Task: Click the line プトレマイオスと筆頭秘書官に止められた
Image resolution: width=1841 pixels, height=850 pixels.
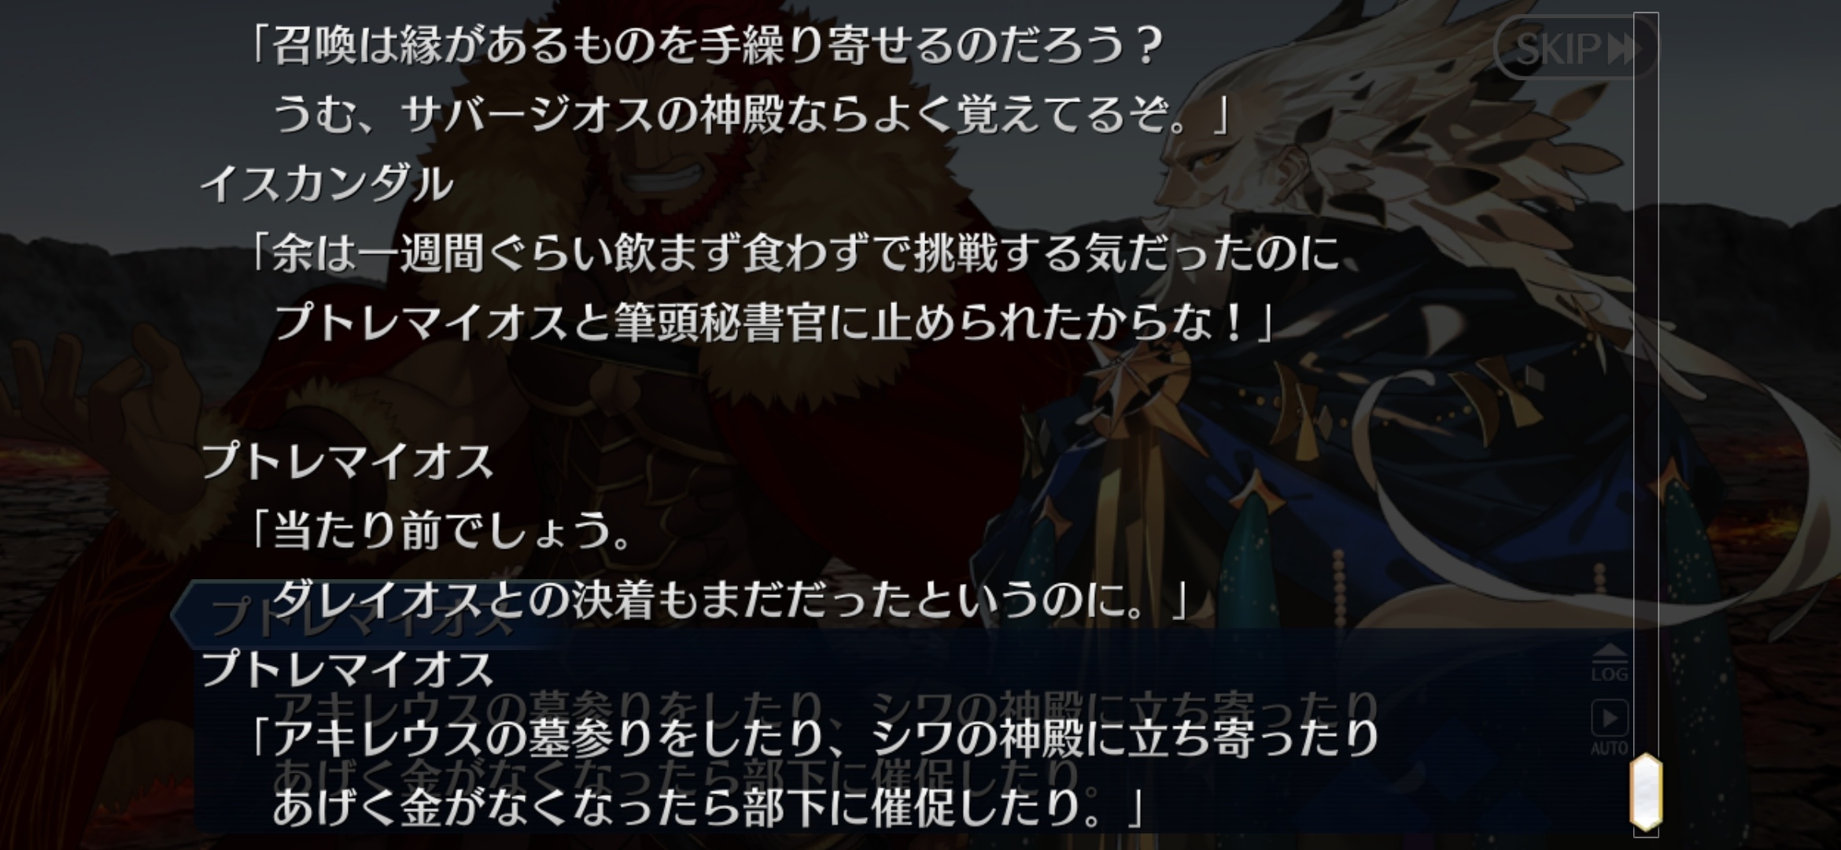Action: 773,323
